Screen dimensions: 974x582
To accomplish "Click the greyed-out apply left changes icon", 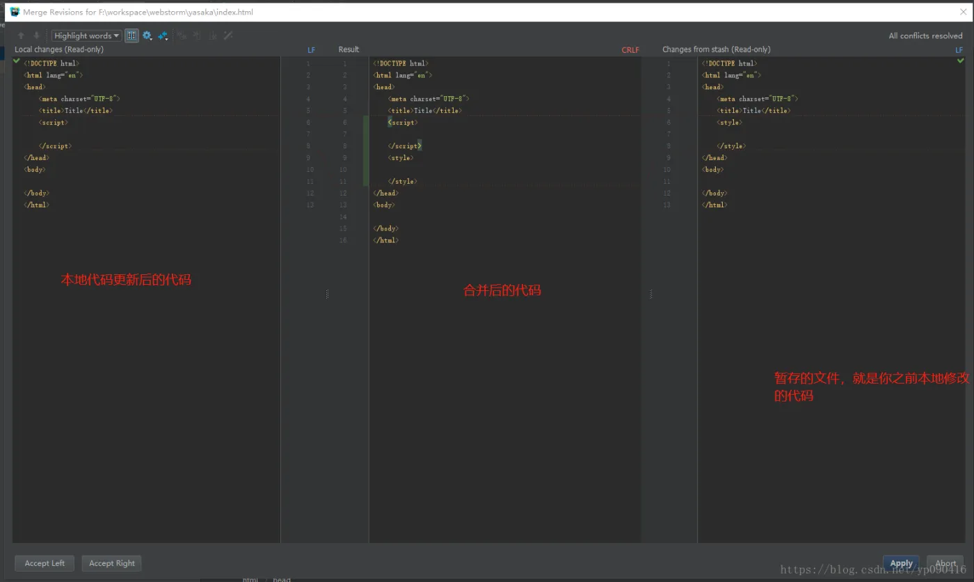I will tap(197, 36).
